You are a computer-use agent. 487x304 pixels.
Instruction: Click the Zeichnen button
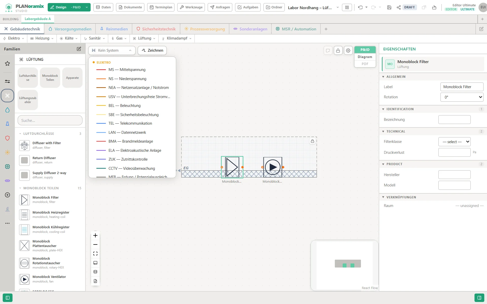click(x=152, y=50)
